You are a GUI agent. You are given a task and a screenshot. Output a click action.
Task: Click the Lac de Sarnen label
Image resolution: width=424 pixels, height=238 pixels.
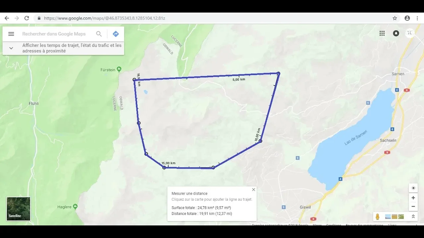(x=356, y=138)
